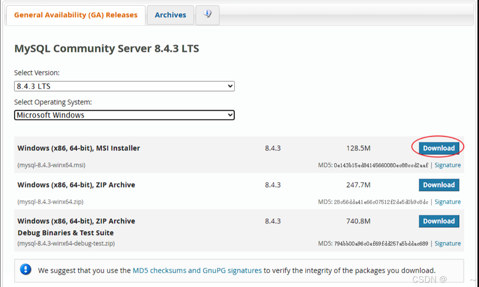Click the (mysql-8.4.3-winx64.zip) file name
Image resolution: width=479 pixels, height=287 pixels.
coord(51,202)
